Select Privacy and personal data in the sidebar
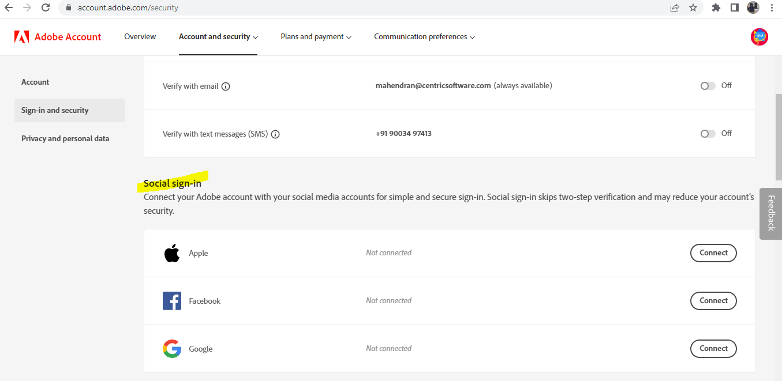The image size is (782, 381). click(x=65, y=138)
